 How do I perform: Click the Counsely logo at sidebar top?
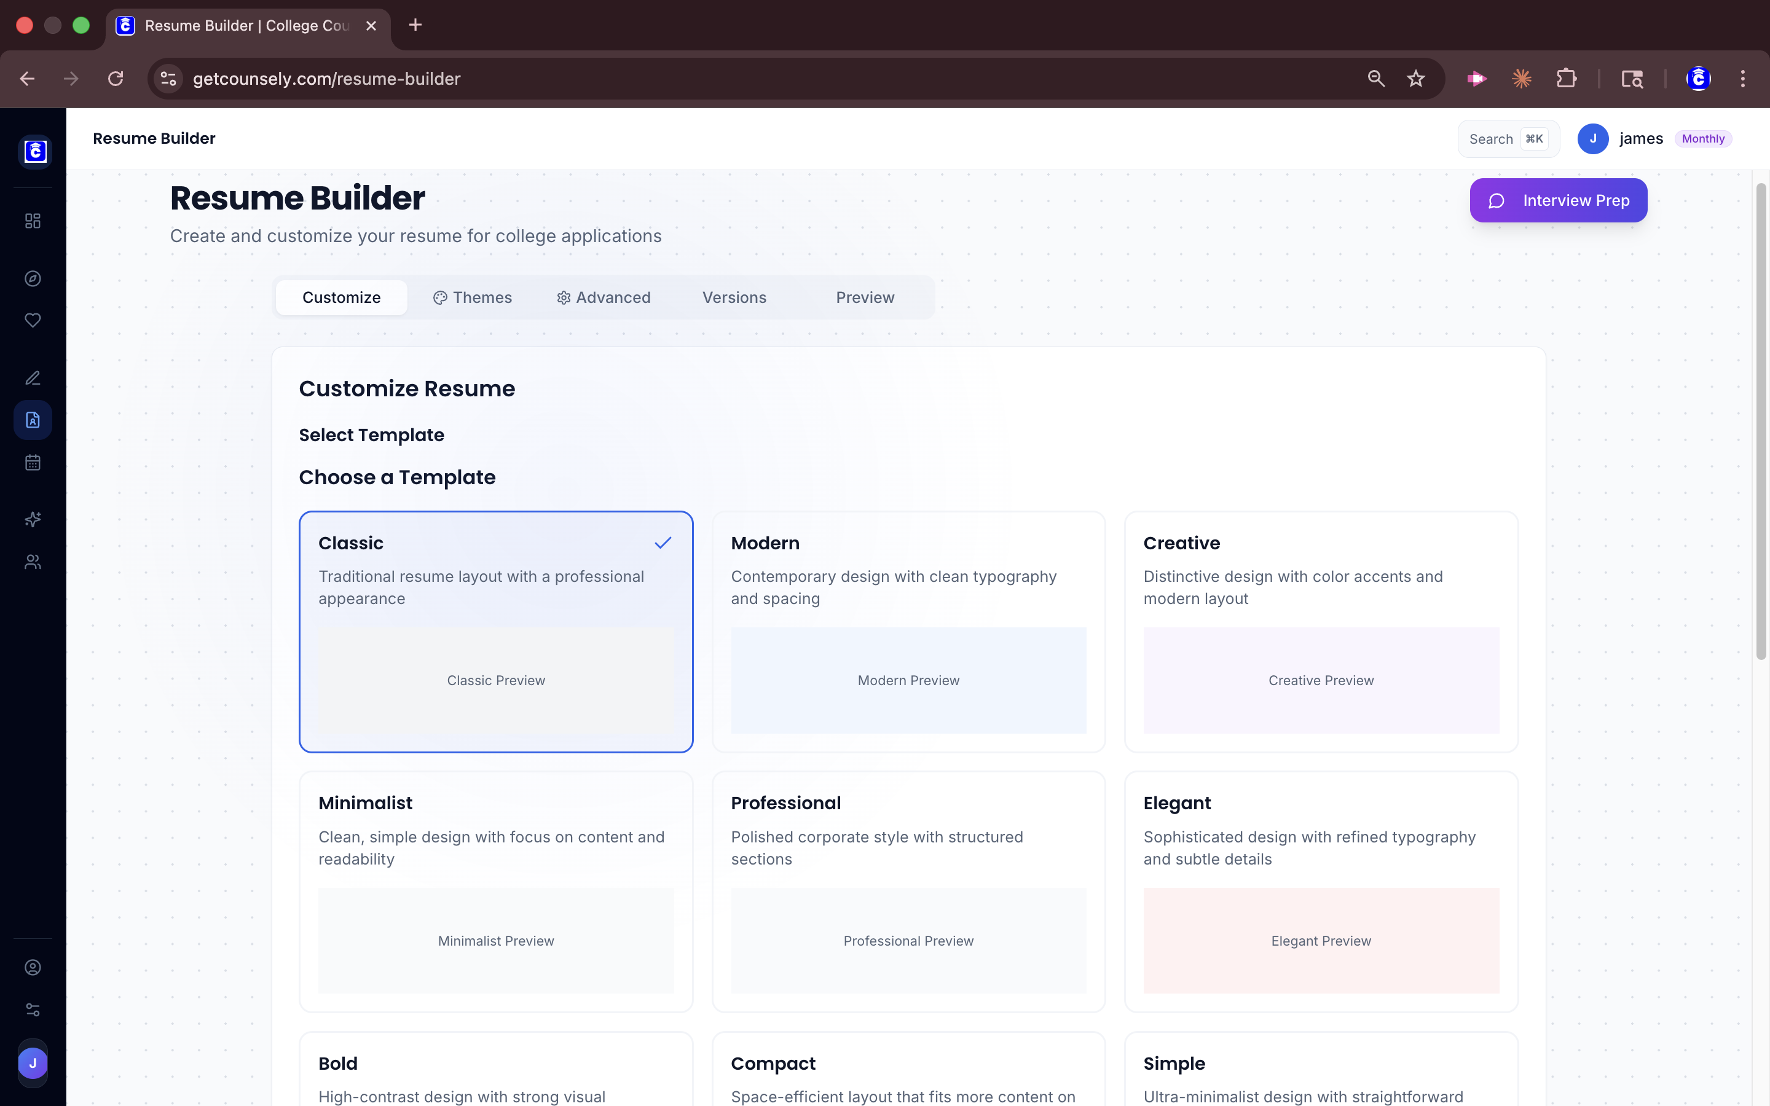click(35, 151)
